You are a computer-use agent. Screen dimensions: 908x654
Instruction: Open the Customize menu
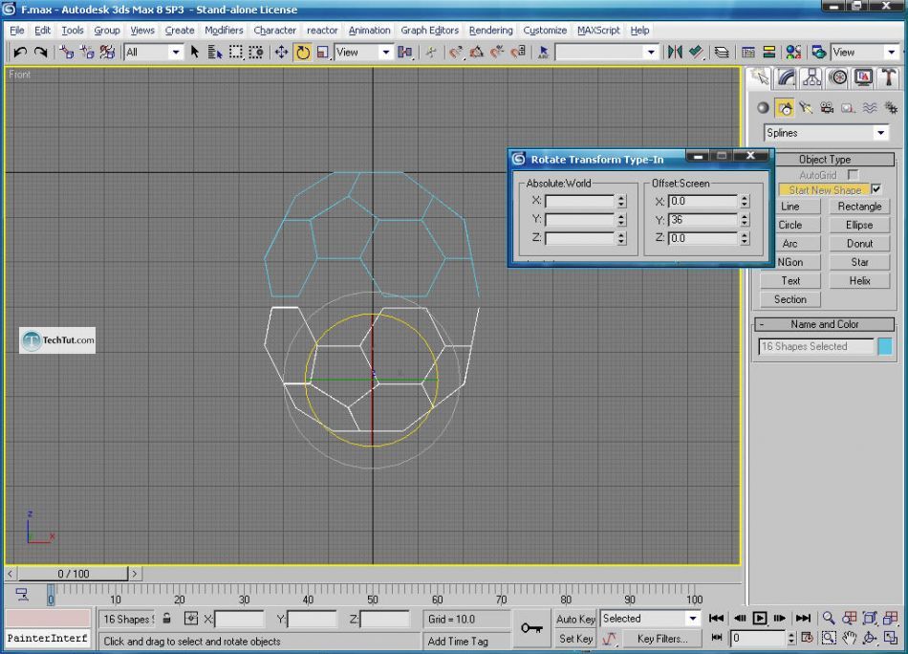545,31
